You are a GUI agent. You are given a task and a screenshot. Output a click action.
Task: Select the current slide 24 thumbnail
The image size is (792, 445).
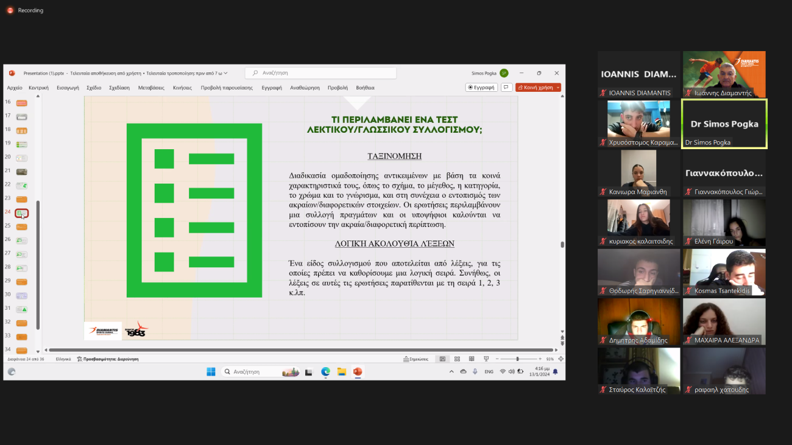click(x=21, y=213)
